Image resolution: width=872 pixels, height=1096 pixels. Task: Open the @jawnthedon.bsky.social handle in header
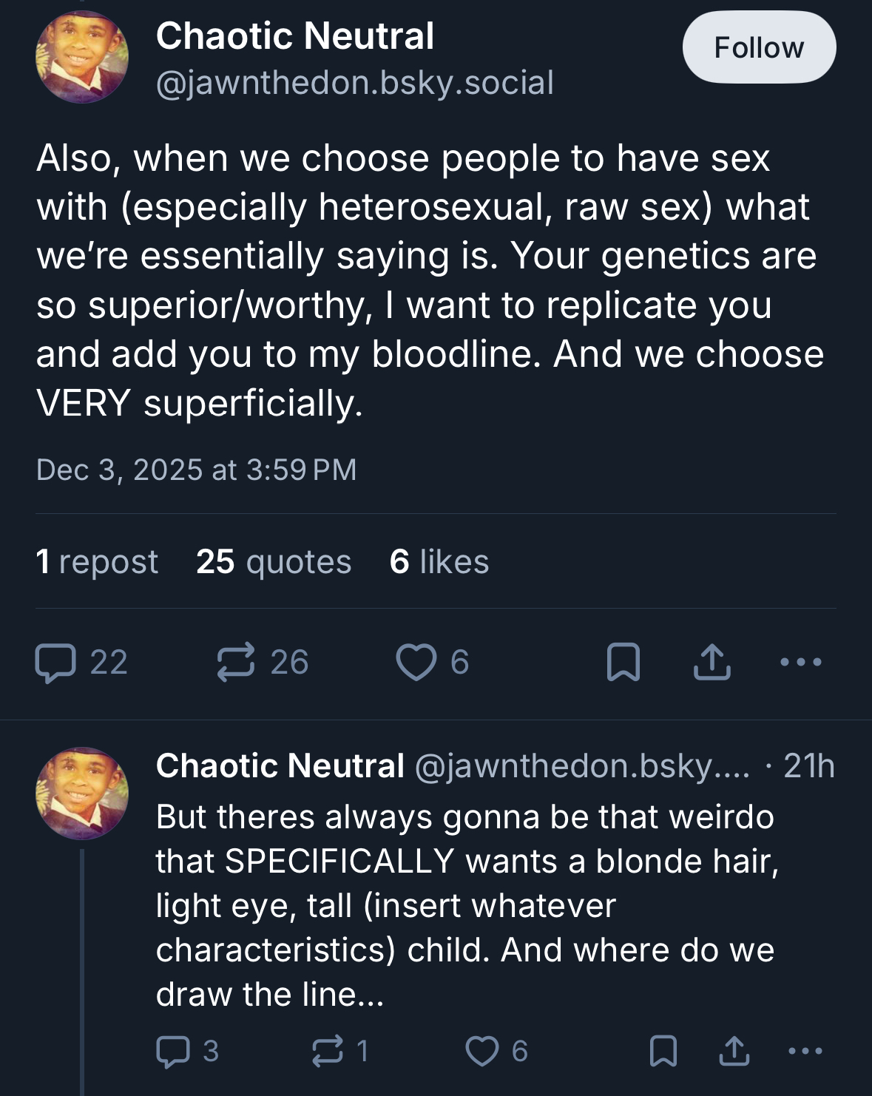(x=355, y=83)
